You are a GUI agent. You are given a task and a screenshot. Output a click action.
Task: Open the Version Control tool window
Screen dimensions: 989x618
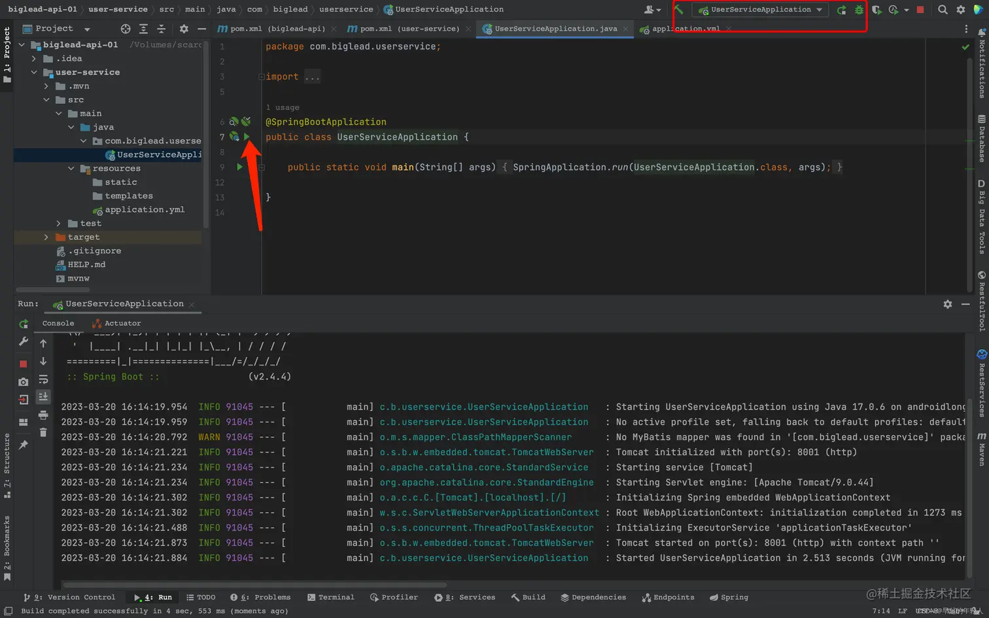(x=69, y=597)
